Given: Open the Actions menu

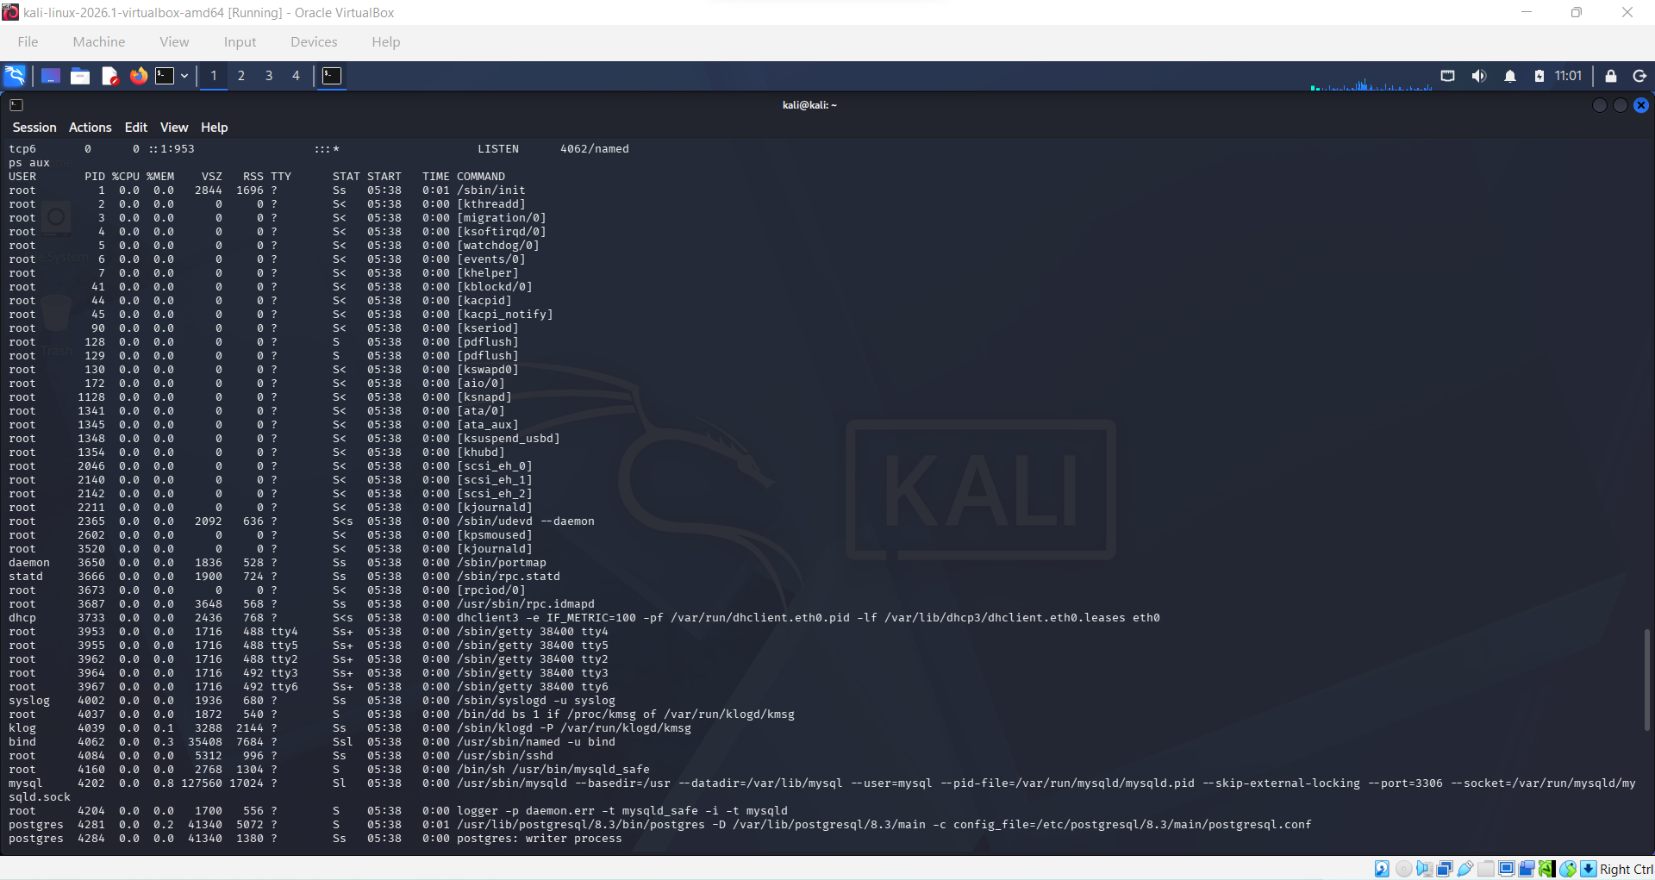Looking at the screenshot, I should pyautogui.click(x=91, y=128).
